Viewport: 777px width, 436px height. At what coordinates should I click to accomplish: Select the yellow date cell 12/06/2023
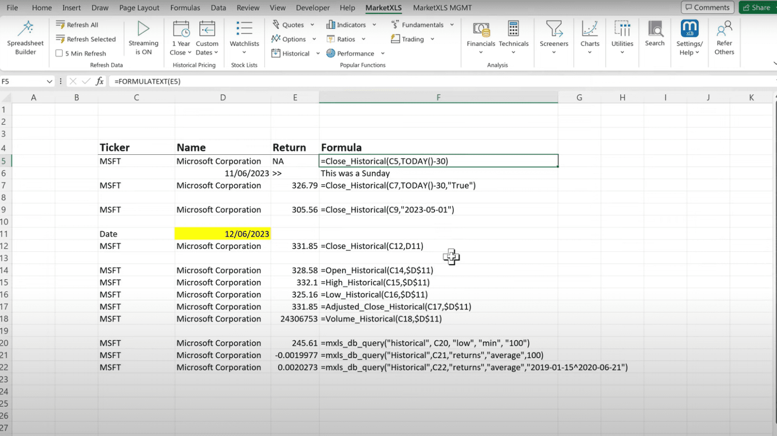(223, 234)
